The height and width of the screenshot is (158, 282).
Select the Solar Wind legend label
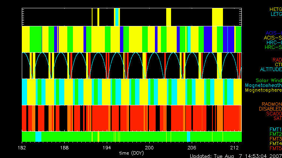tap(268, 81)
